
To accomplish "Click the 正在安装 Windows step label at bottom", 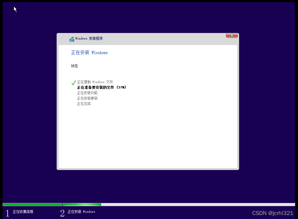I will click(81, 212).
